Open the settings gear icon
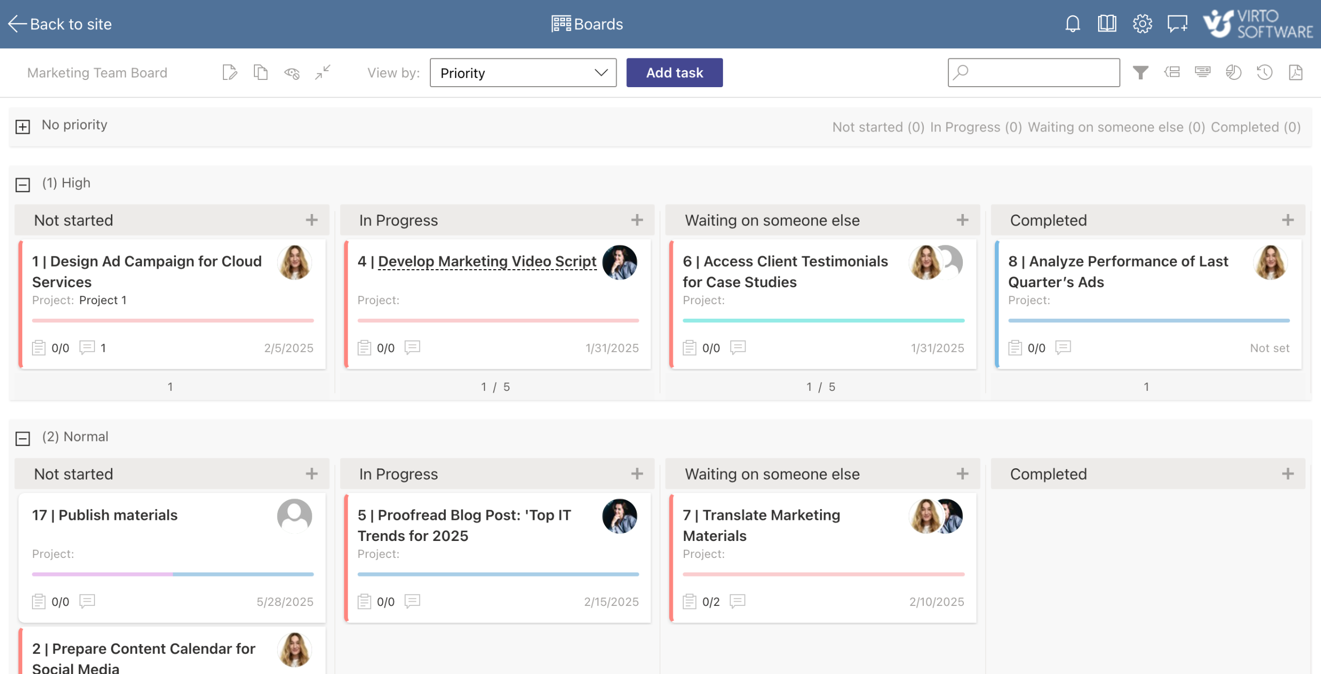The height and width of the screenshot is (674, 1321). pyautogui.click(x=1142, y=24)
